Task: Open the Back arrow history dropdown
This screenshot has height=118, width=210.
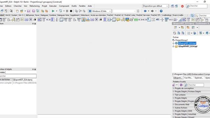Action: (x=149, y=11)
